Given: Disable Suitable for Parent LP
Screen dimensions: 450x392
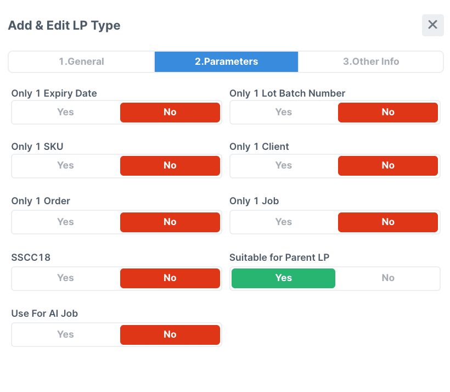Looking at the screenshot, I should click(x=388, y=278).
